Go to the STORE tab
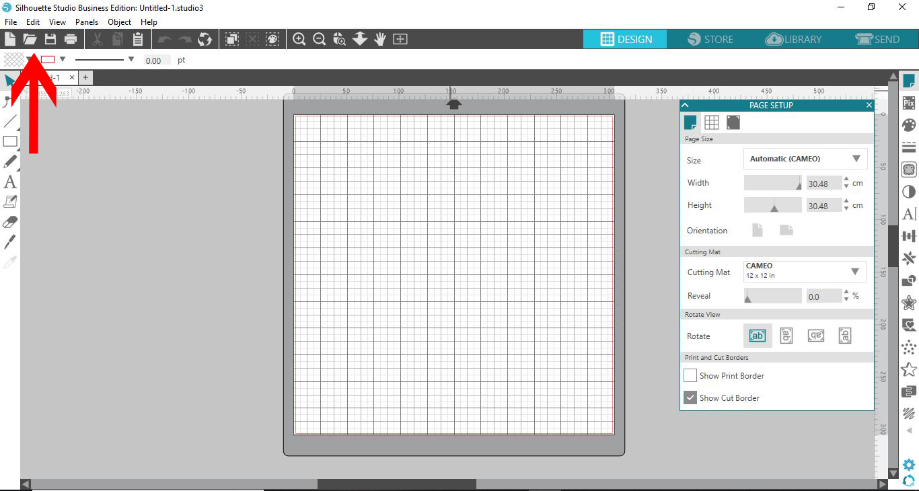The image size is (919, 491). [x=710, y=39]
